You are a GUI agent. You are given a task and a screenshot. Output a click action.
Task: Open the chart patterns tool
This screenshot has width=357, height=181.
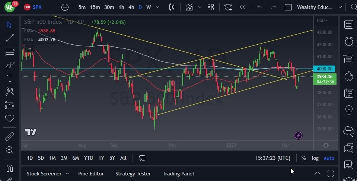10,92
